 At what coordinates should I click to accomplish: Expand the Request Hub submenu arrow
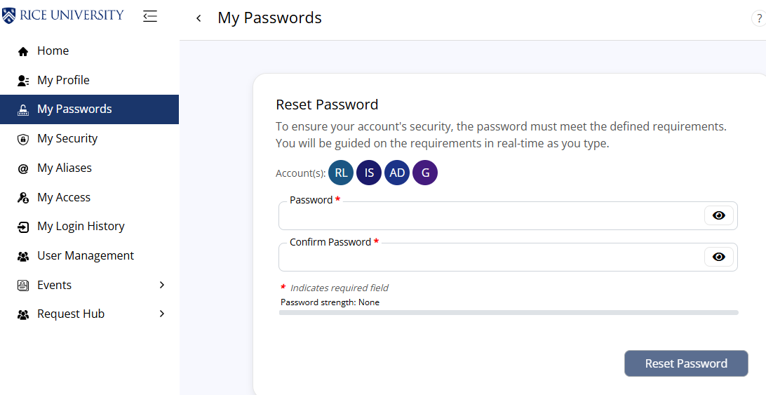(162, 314)
